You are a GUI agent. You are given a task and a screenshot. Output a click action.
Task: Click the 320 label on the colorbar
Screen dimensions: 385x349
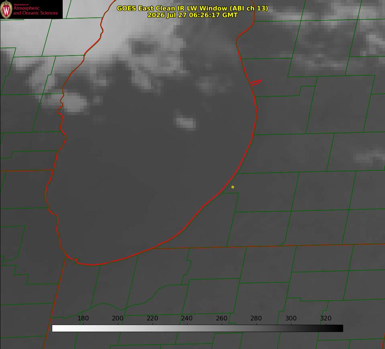coord(326,318)
